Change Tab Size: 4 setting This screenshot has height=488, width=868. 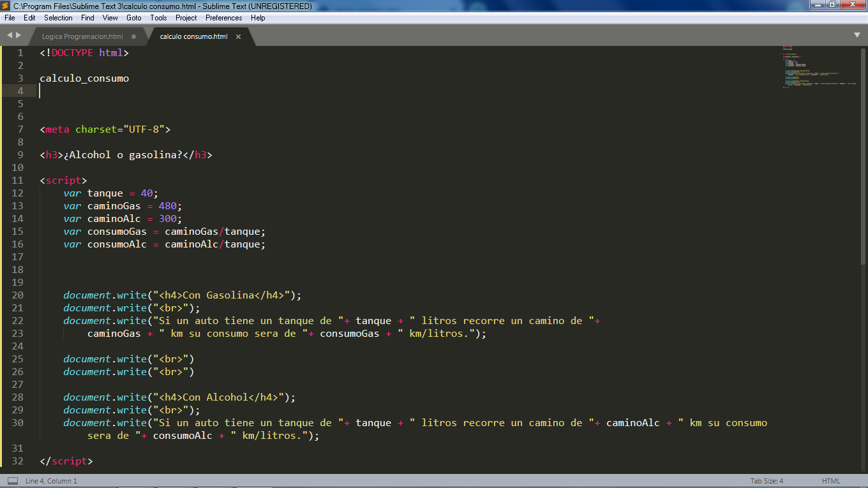(x=767, y=481)
